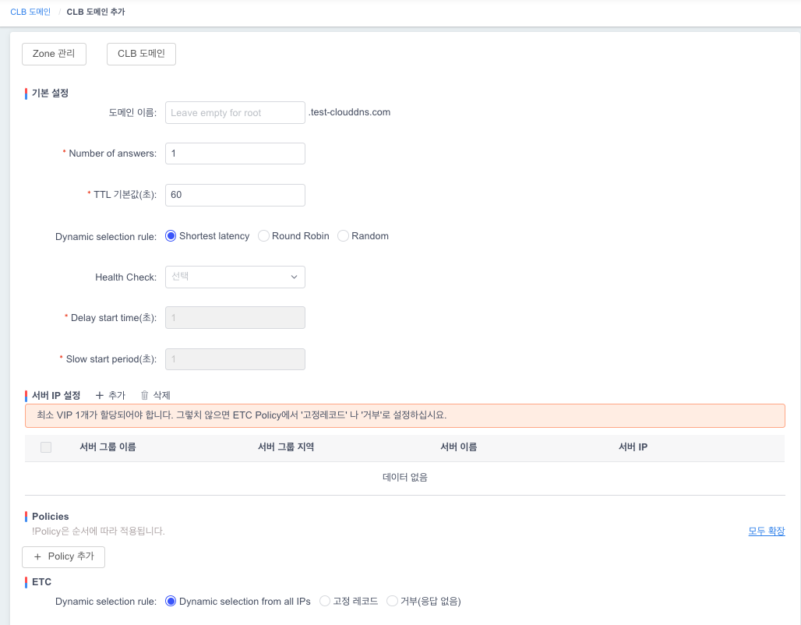Go to CLB 도메인 breadcrumb link
The image size is (801, 625).
(30, 12)
